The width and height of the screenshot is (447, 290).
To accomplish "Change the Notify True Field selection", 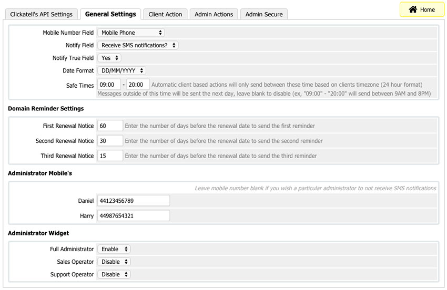I will point(109,58).
